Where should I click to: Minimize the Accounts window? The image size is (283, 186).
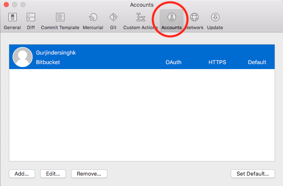point(14,5)
